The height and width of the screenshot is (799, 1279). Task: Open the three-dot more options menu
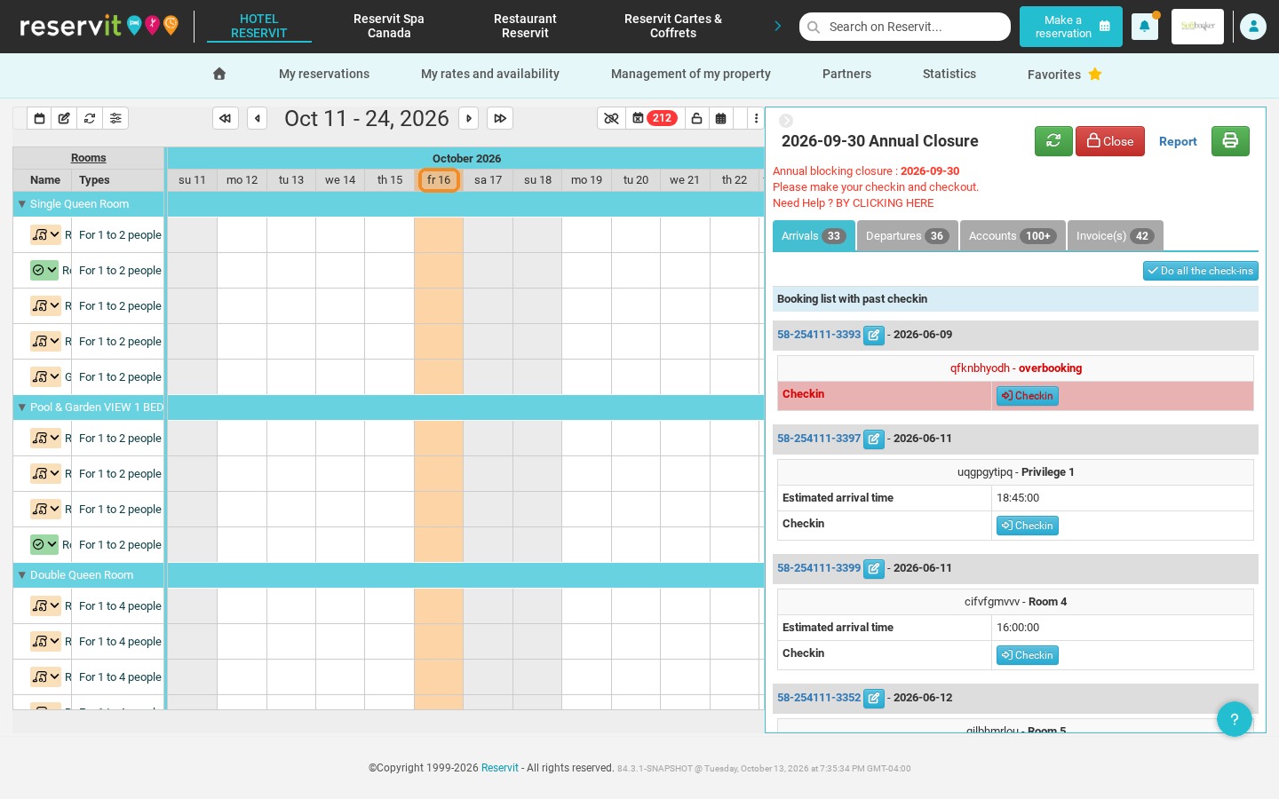click(756, 118)
